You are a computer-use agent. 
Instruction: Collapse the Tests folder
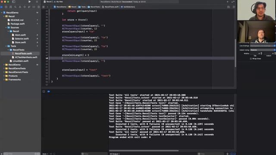(6, 46)
